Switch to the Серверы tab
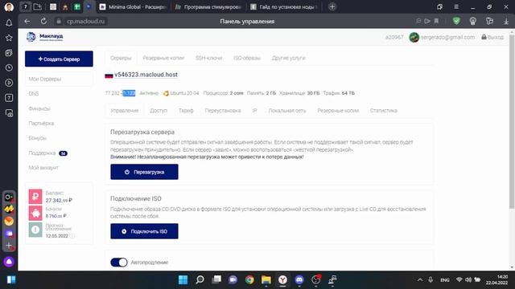 [x=121, y=58]
